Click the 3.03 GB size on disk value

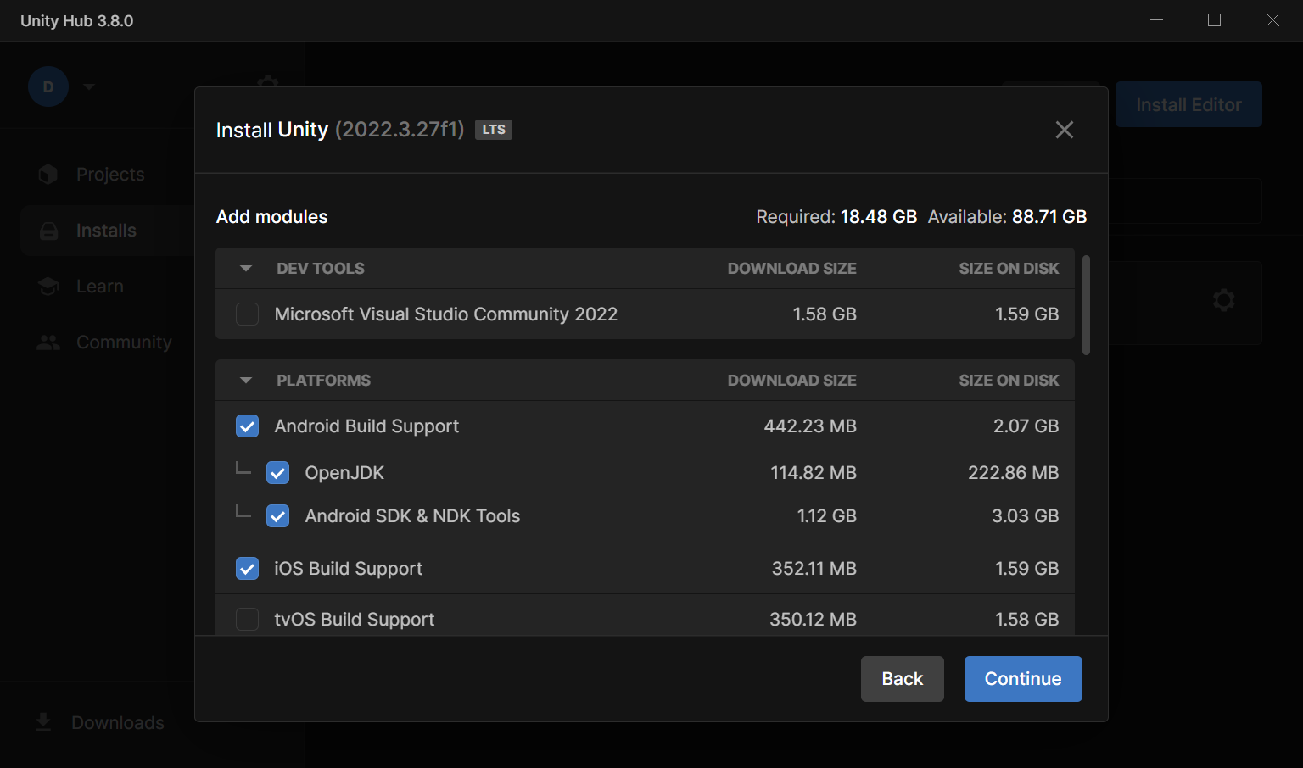pyautogui.click(x=1025, y=516)
